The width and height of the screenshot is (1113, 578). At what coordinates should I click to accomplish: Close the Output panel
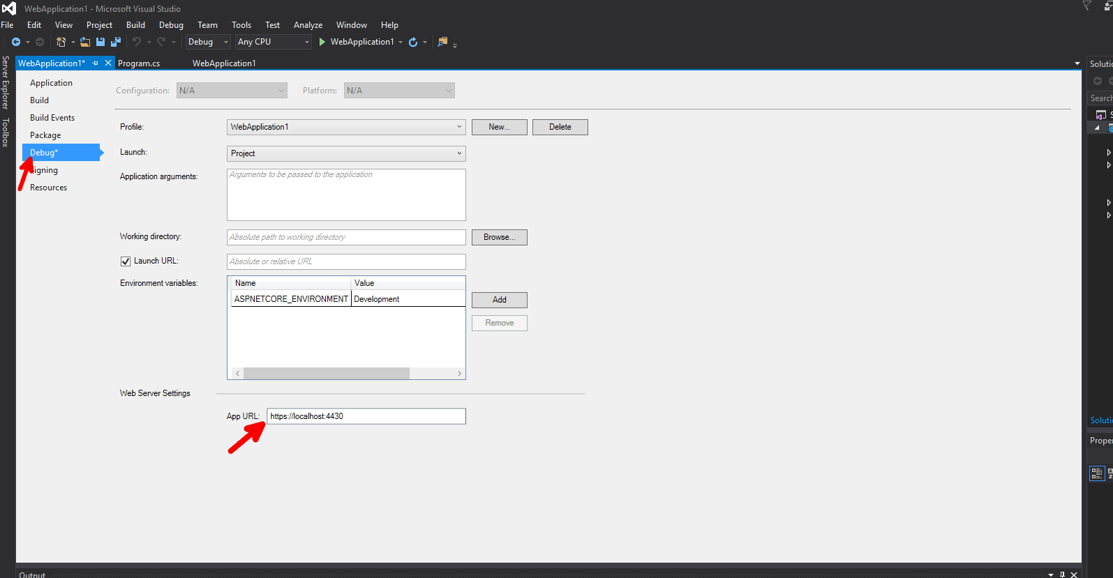point(1074,575)
